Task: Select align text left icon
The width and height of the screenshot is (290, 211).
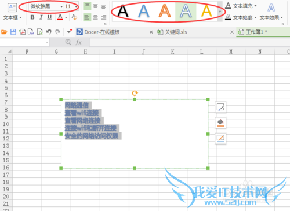Action: [87, 17]
